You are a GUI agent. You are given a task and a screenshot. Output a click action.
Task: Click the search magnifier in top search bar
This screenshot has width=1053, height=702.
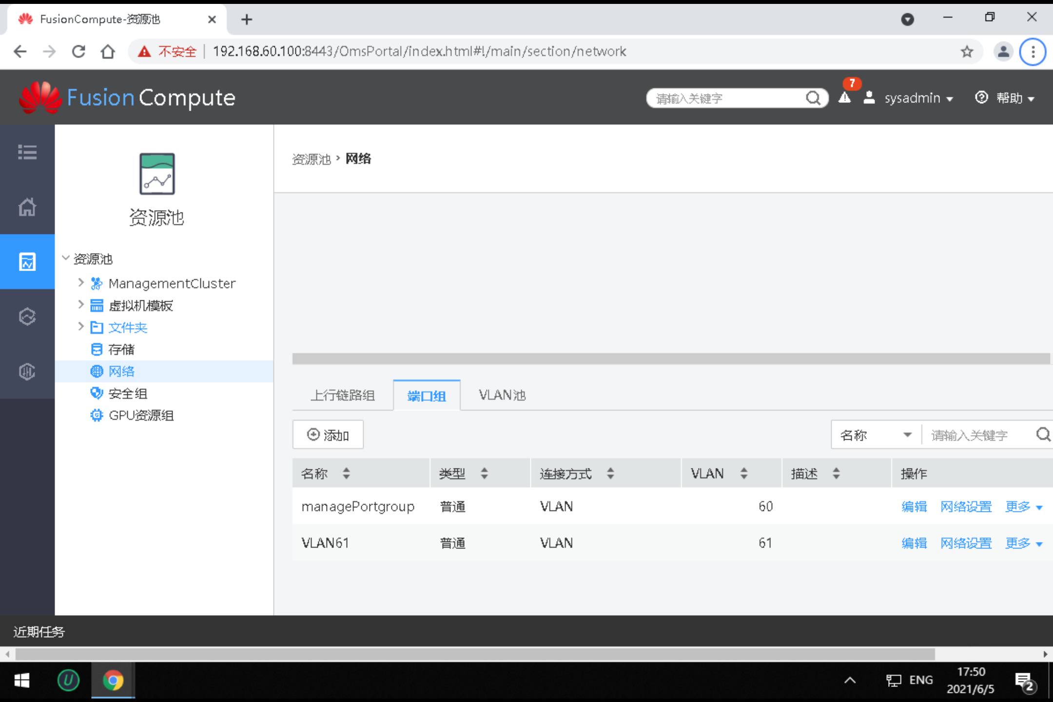pos(813,98)
